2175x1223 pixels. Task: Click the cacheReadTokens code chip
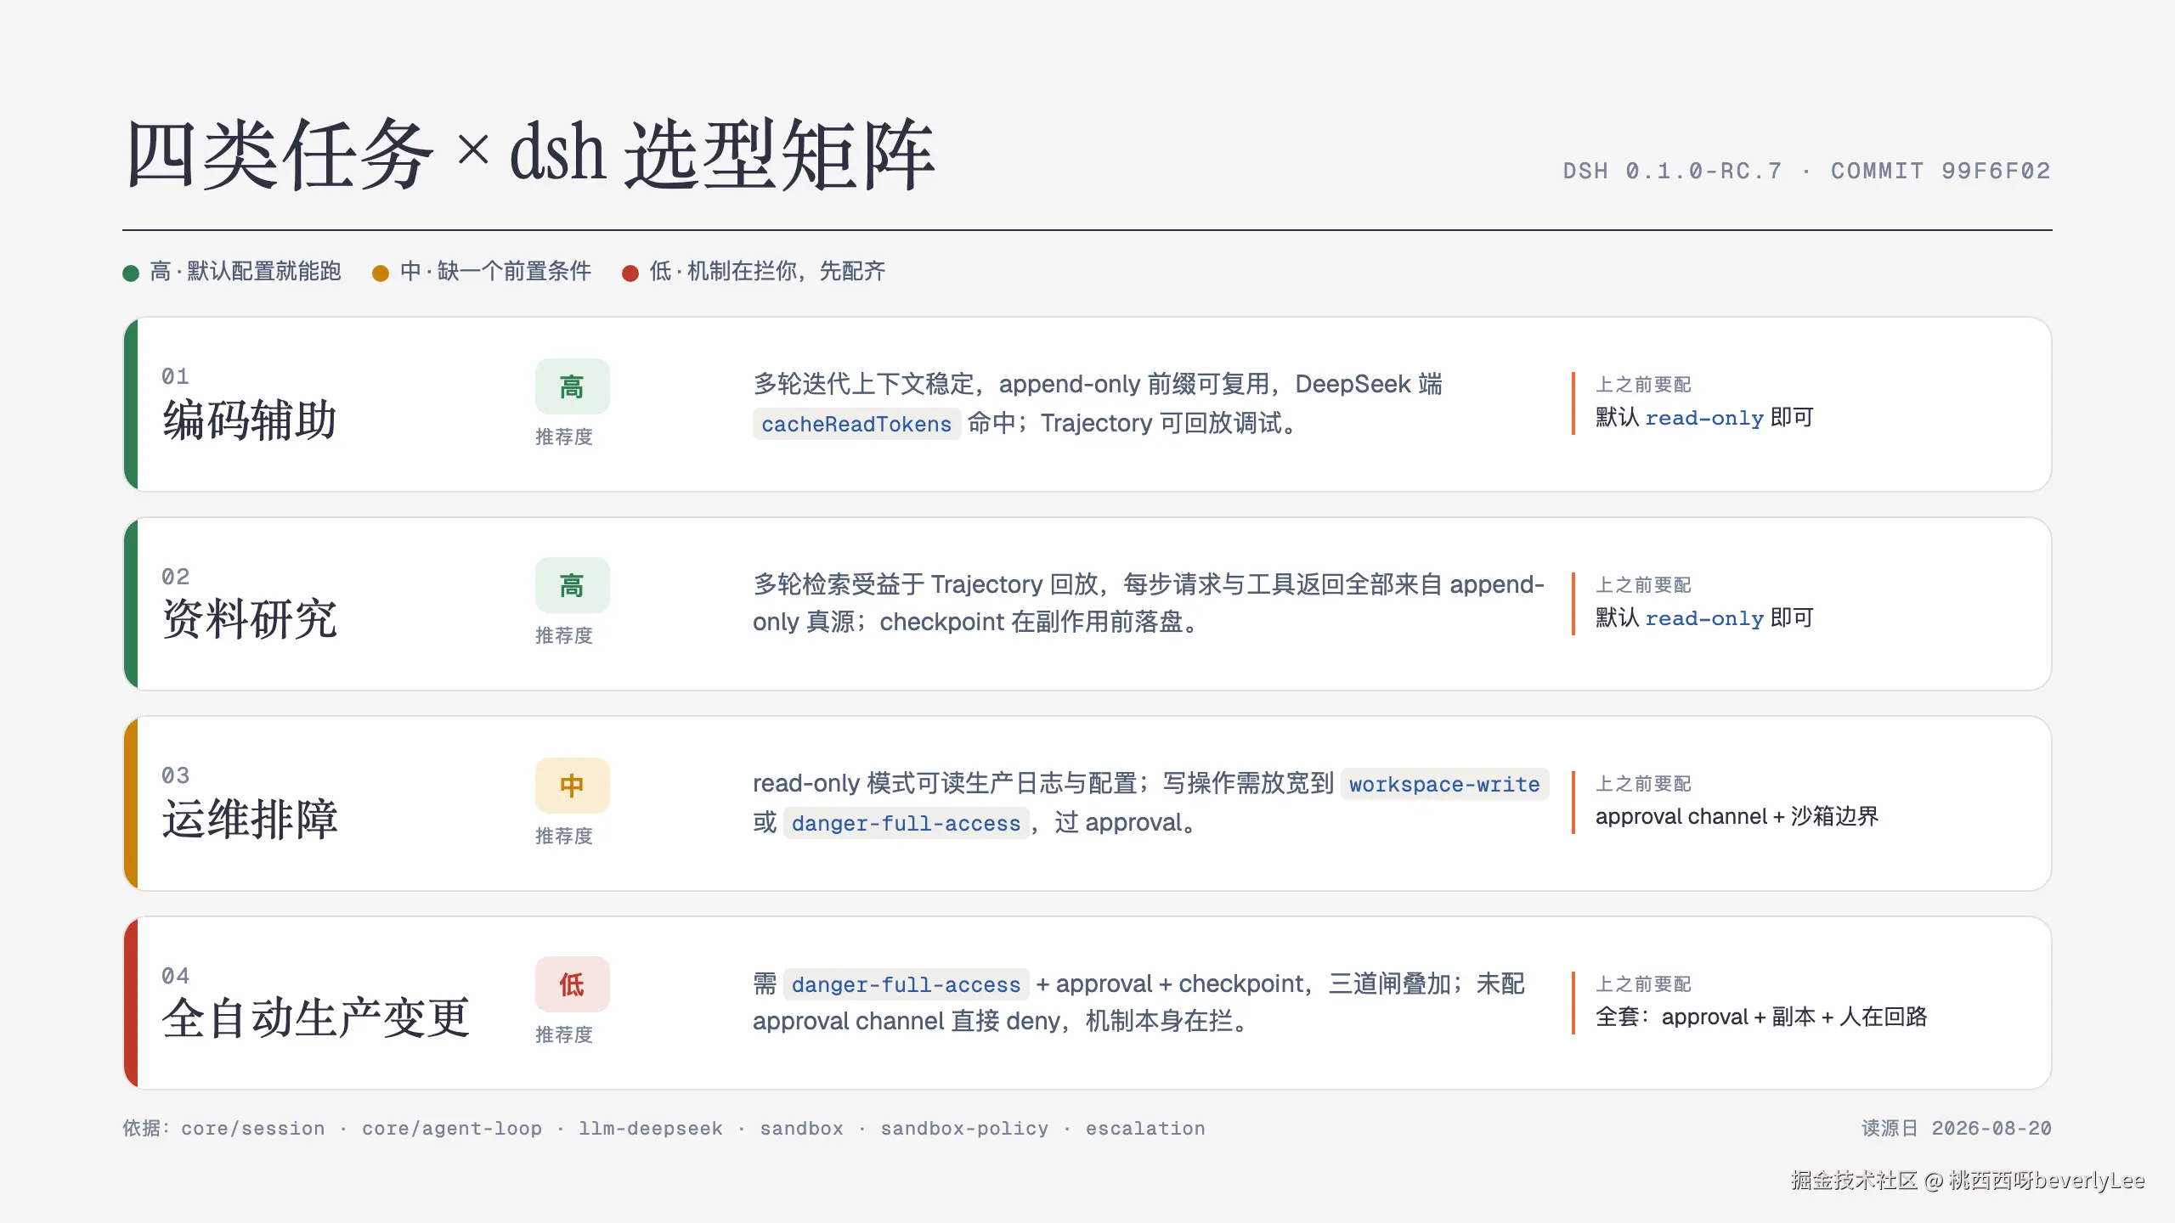click(x=856, y=424)
